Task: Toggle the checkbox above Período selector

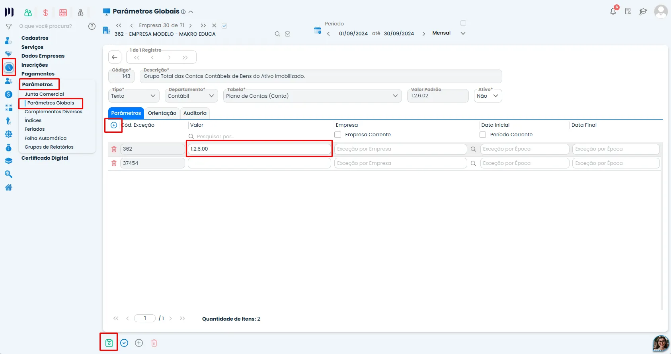Action: coord(463,23)
